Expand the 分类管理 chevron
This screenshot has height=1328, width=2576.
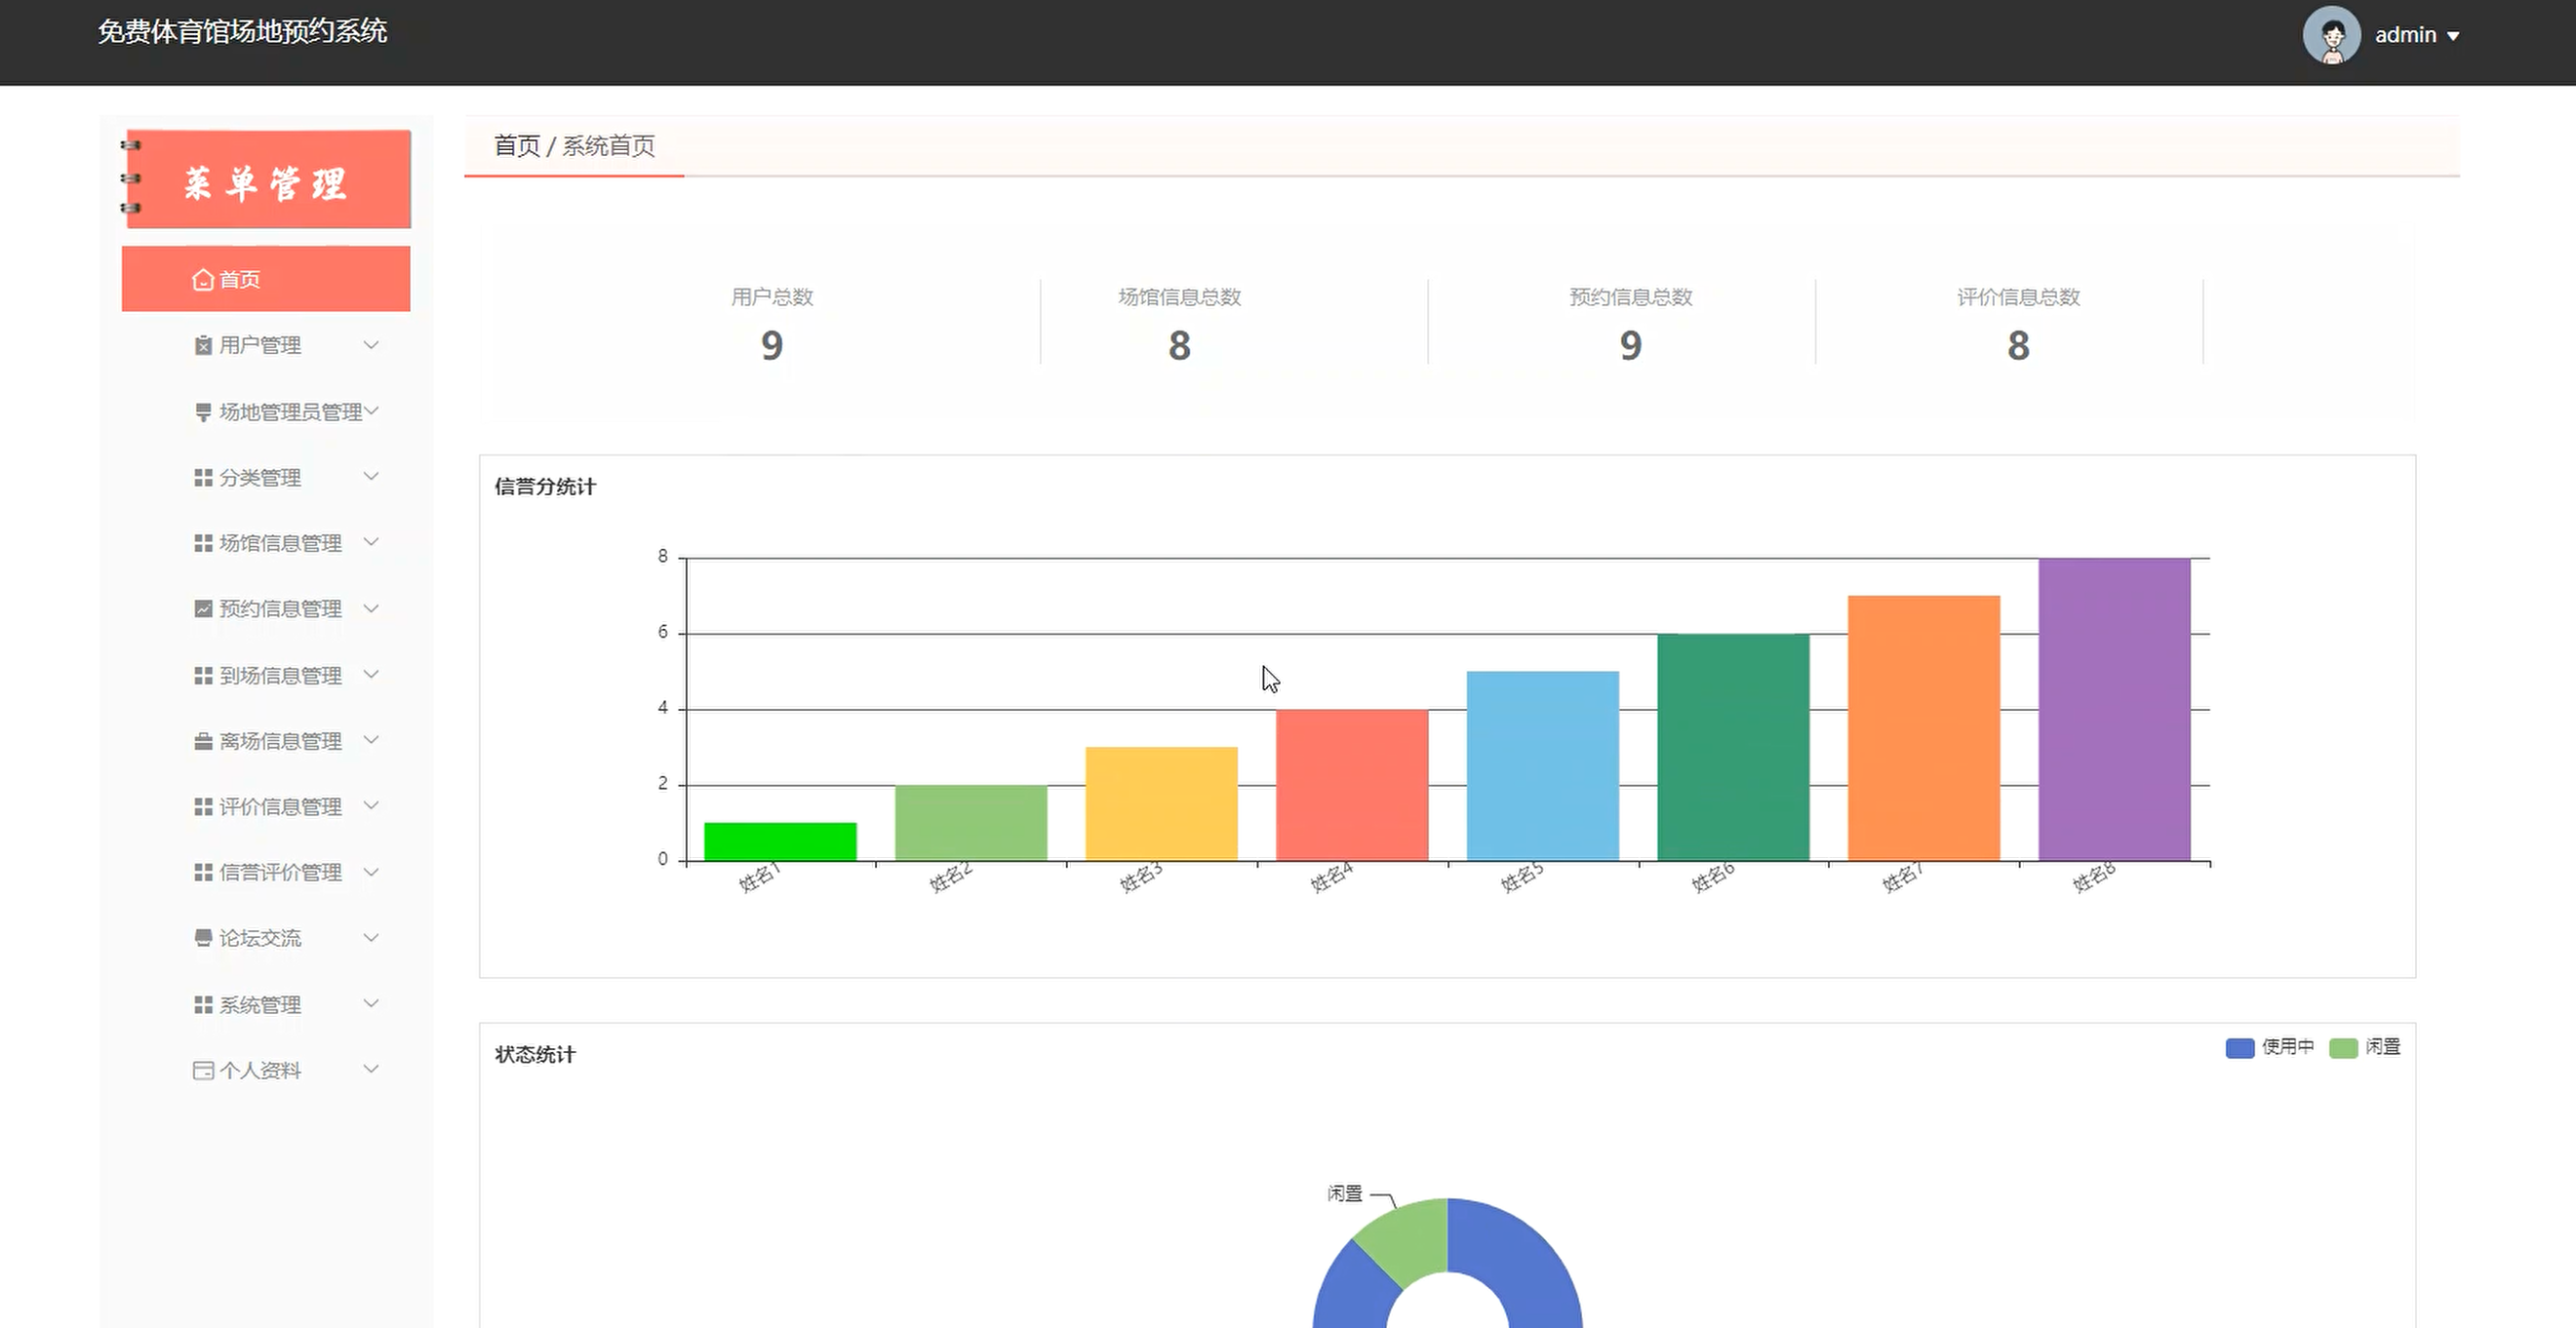click(x=371, y=477)
